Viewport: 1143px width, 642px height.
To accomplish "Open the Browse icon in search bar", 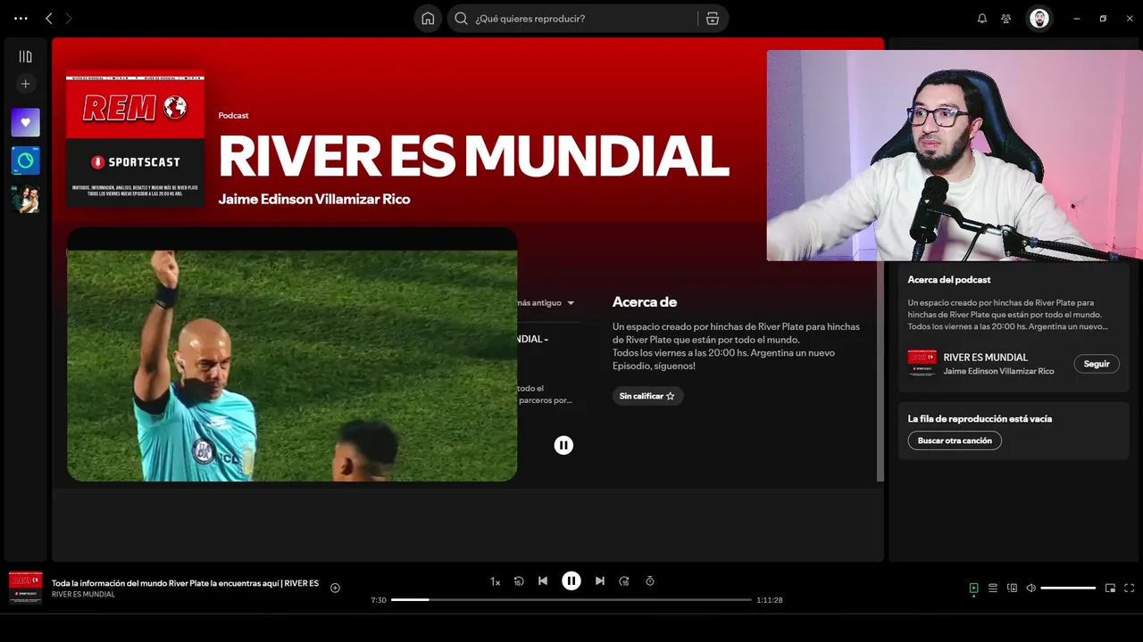I will click(713, 18).
